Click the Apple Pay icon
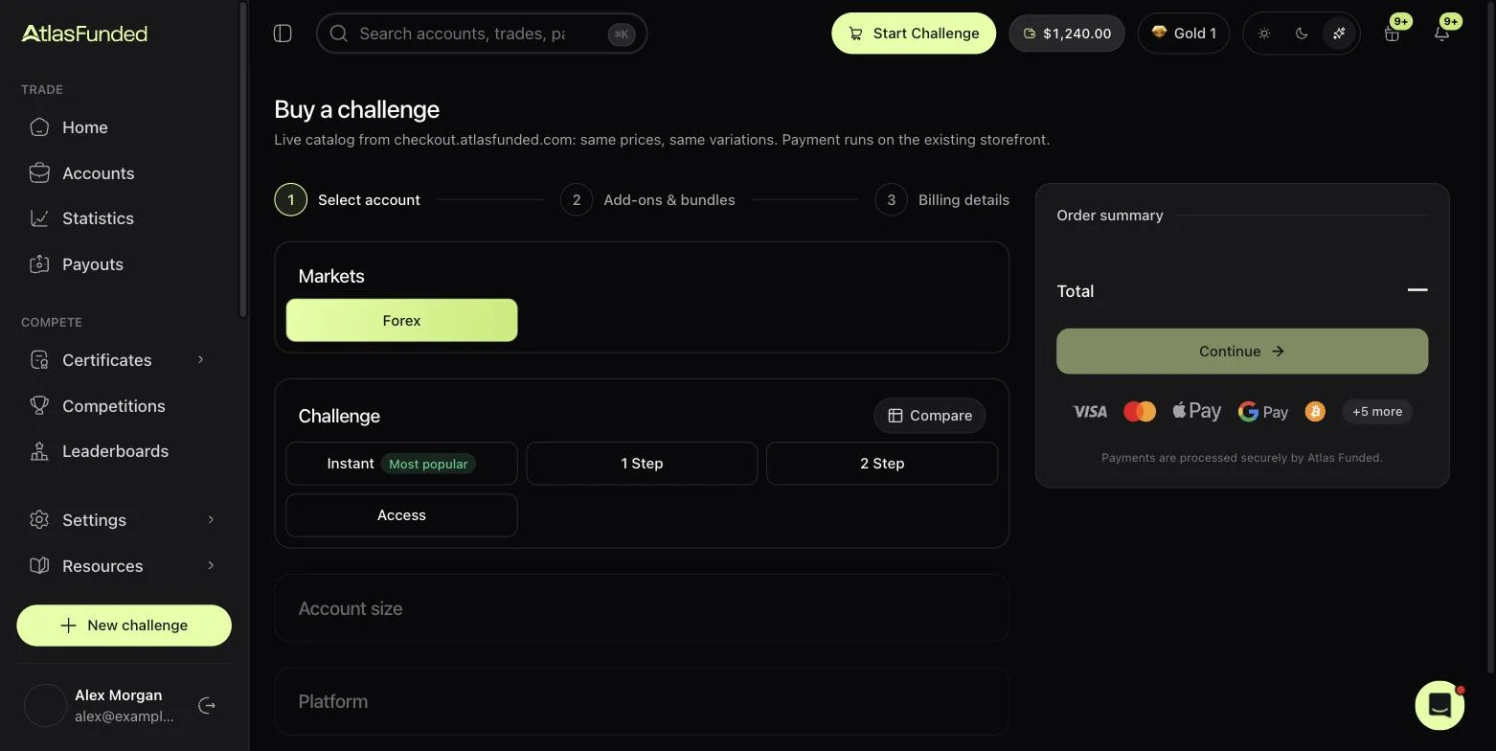The height and width of the screenshot is (751, 1496). [x=1197, y=412]
